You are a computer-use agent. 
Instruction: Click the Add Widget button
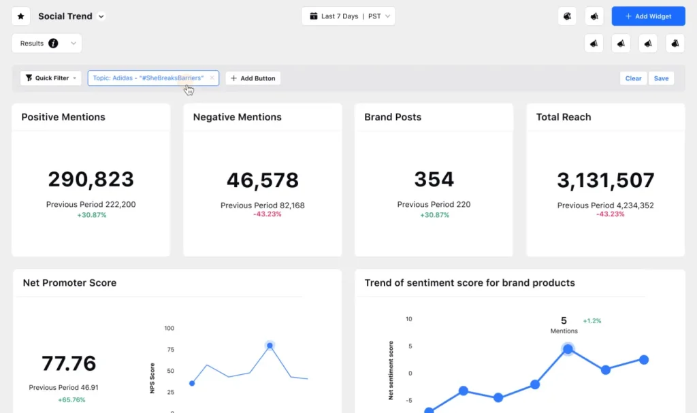click(x=648, y=16)
